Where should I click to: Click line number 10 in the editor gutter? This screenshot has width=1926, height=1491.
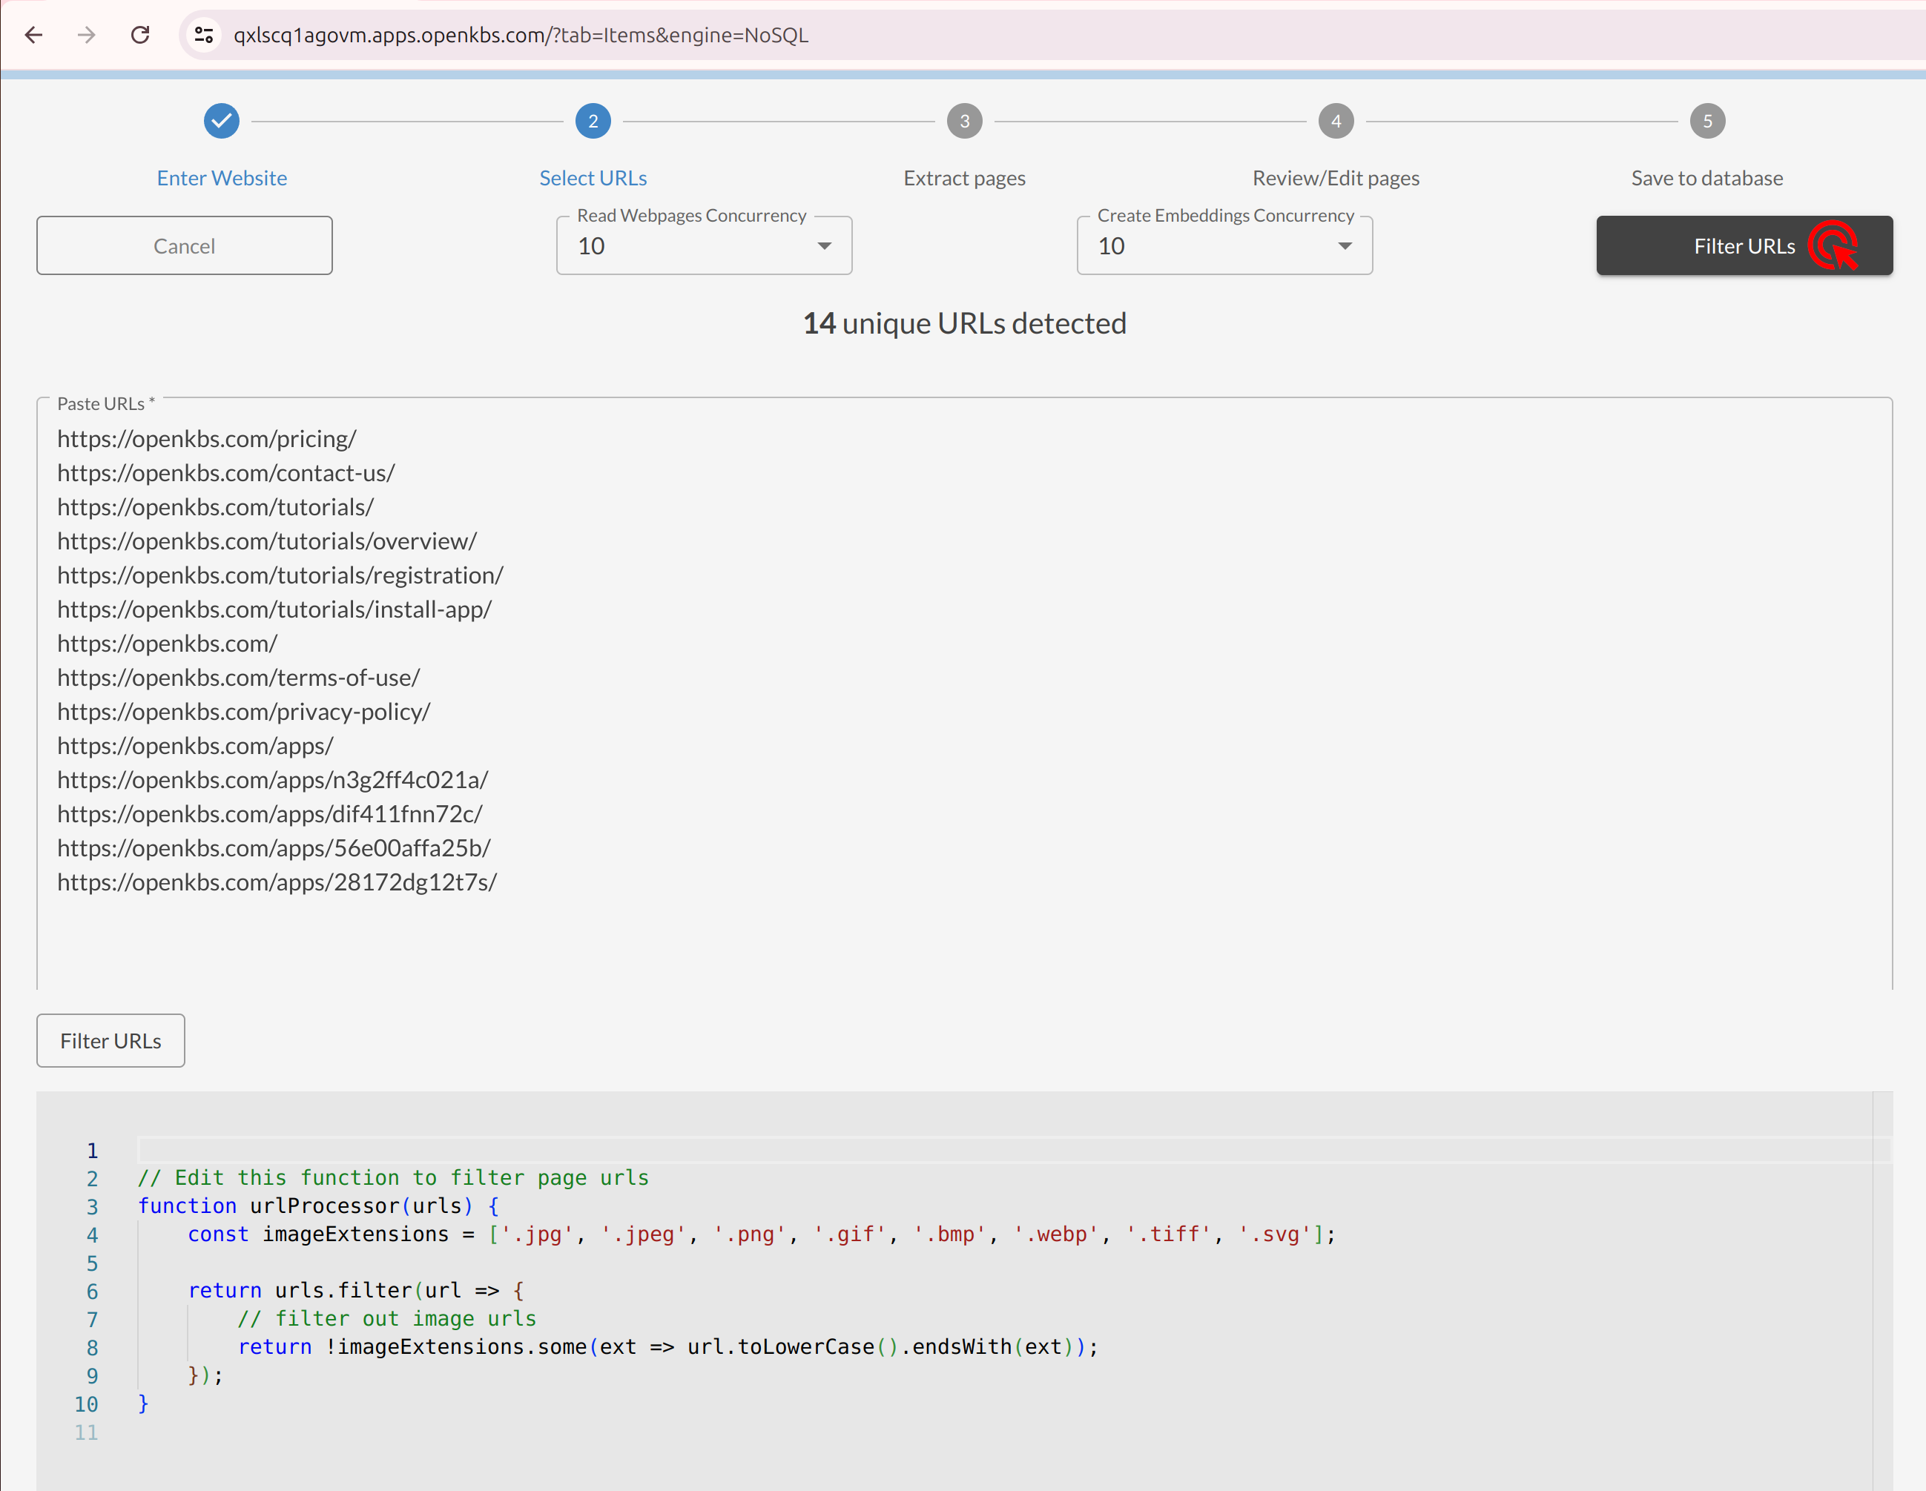point(87,1404)
